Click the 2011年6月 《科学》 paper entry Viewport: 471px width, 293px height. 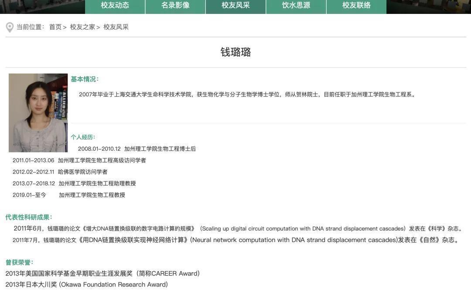pos(237,228)
